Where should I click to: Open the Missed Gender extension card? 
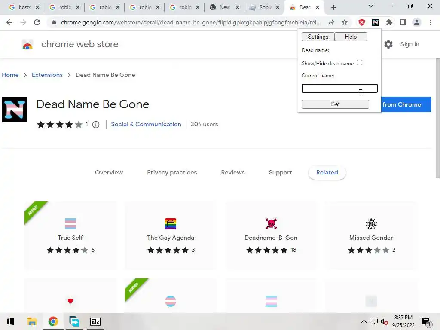click(x=371, y=235)
